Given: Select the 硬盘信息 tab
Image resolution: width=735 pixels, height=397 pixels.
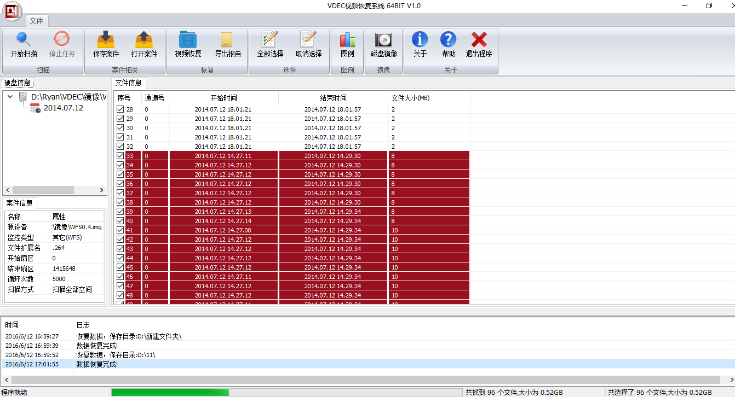Looking at the screenshot, I should coord(18,83).
